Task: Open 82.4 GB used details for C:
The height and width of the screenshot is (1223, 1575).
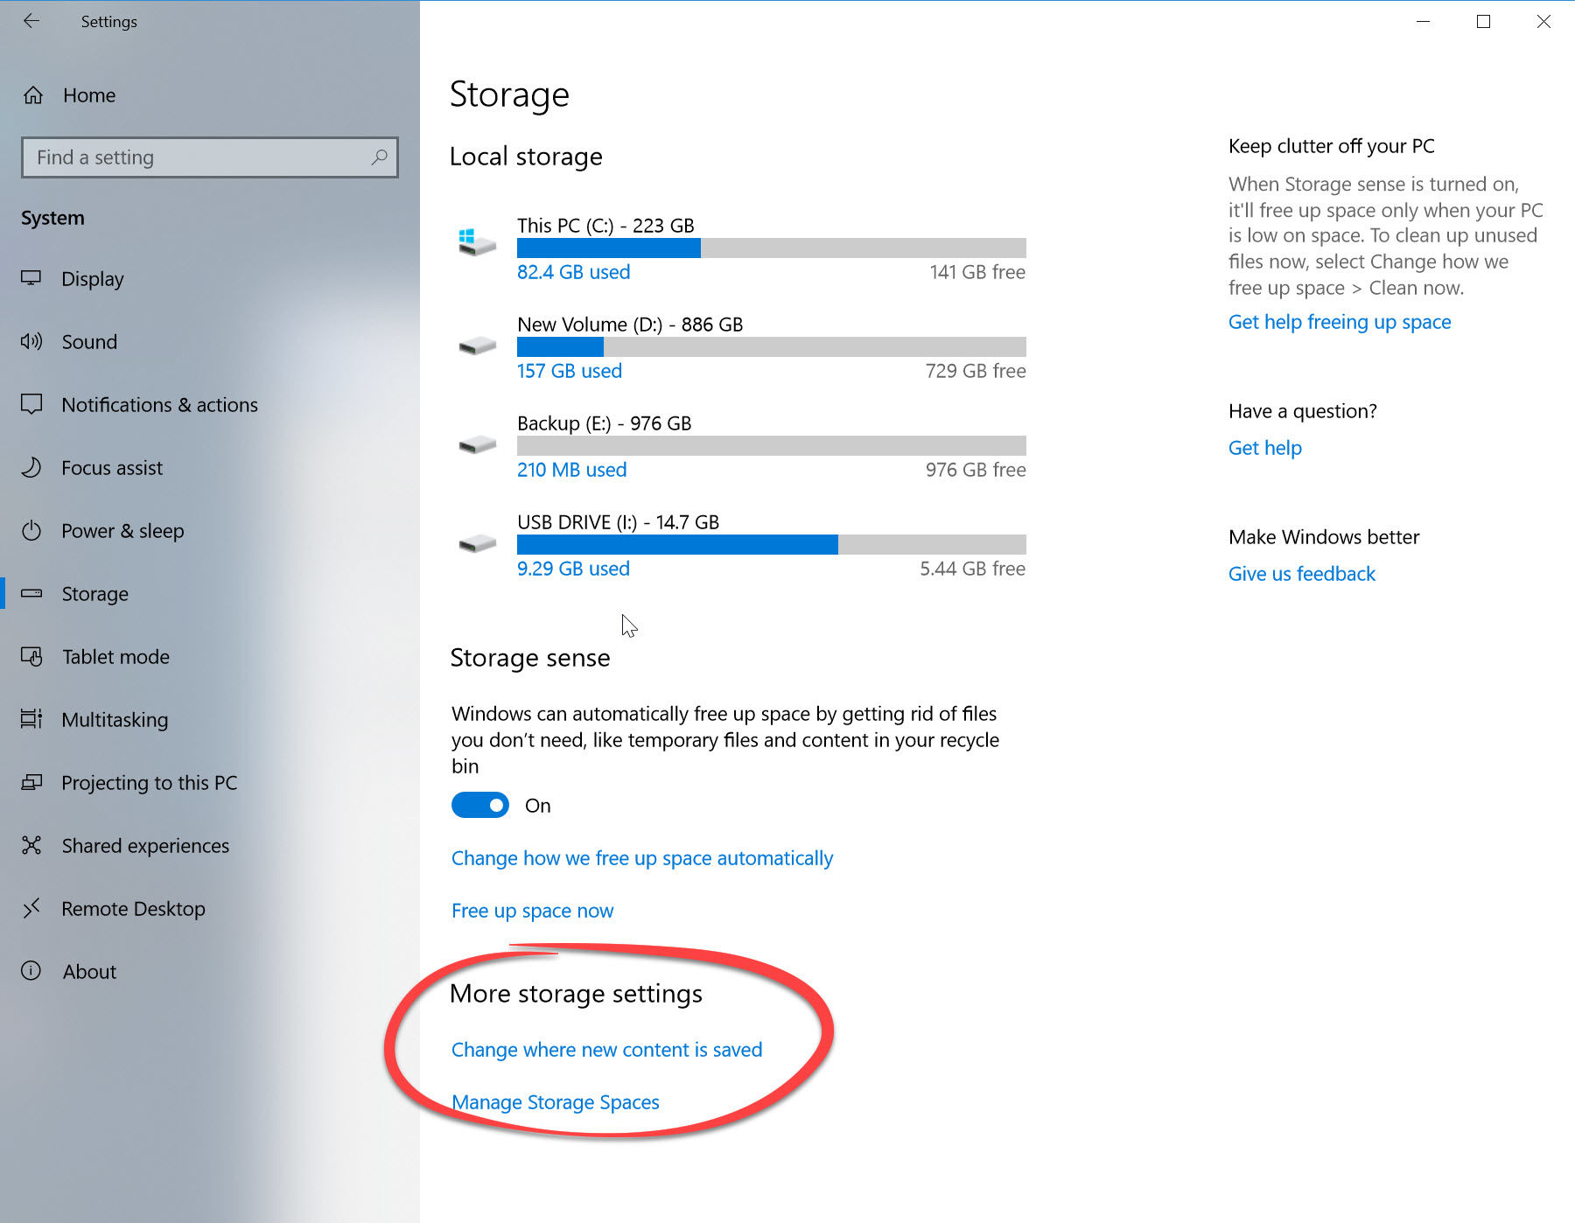Action: pos(573,272)
